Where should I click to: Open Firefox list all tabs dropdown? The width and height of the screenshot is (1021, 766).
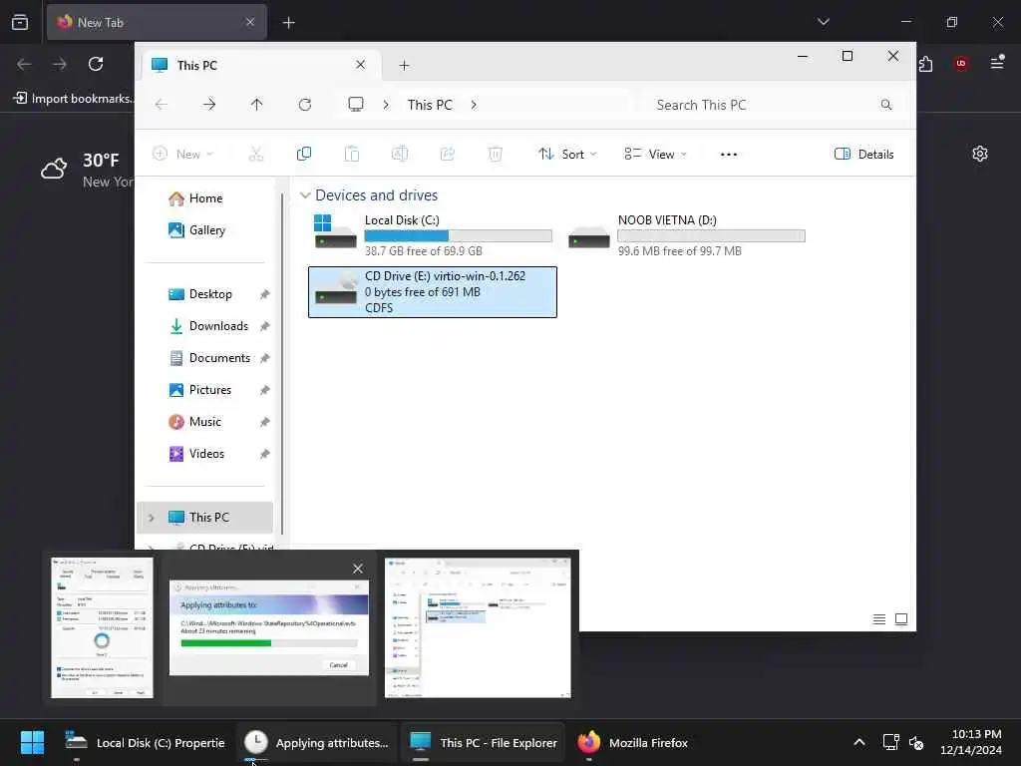(823, 22)
